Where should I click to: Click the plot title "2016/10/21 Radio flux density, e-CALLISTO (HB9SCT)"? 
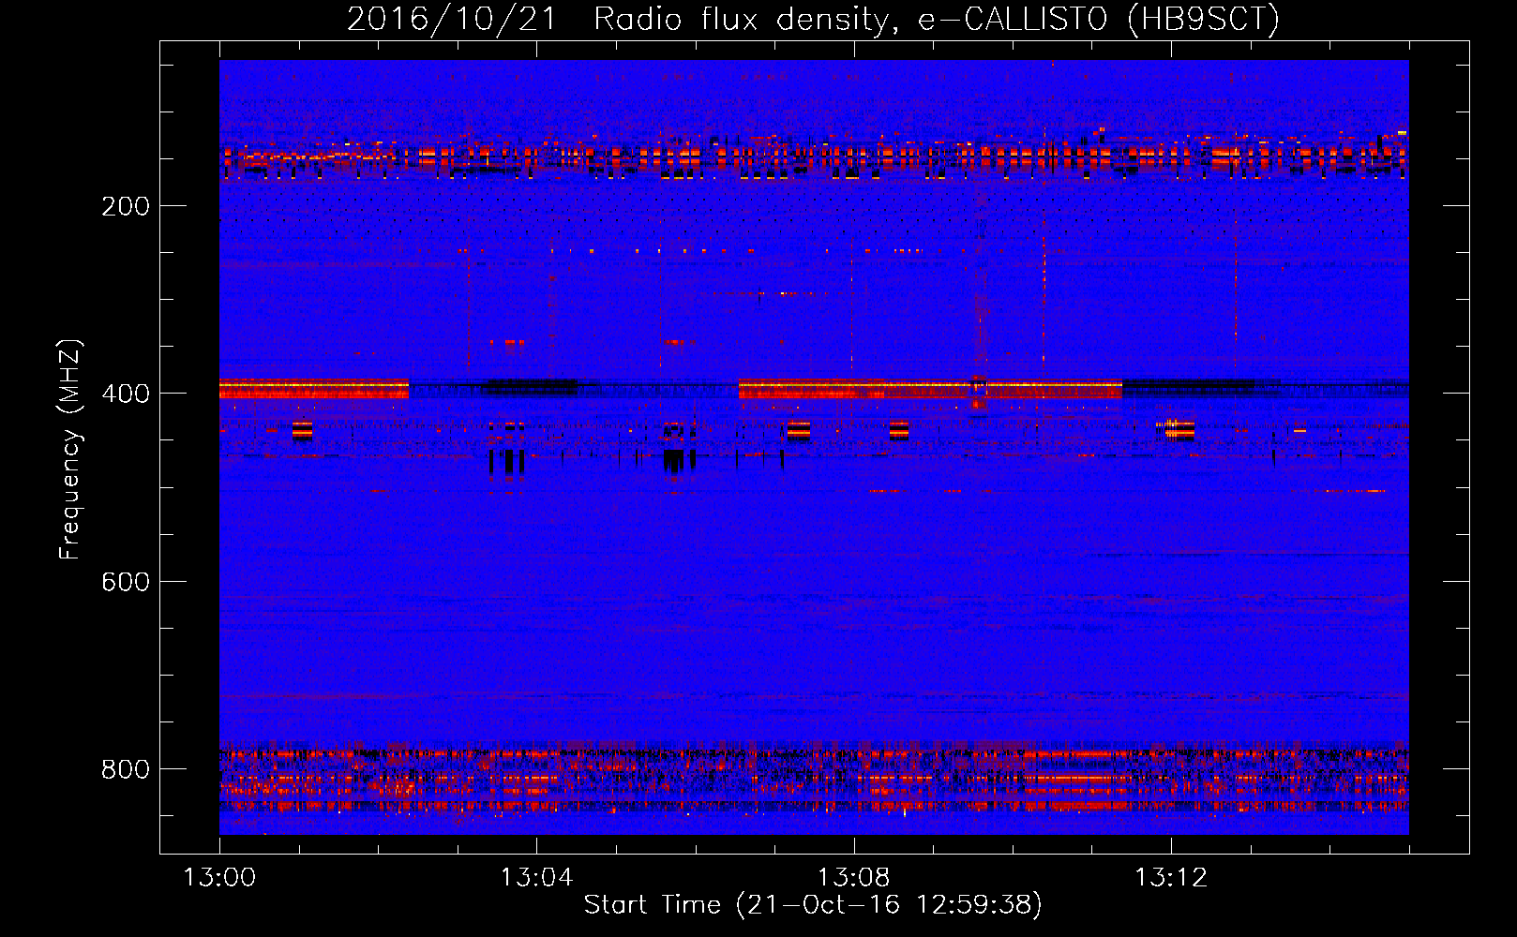813,19
